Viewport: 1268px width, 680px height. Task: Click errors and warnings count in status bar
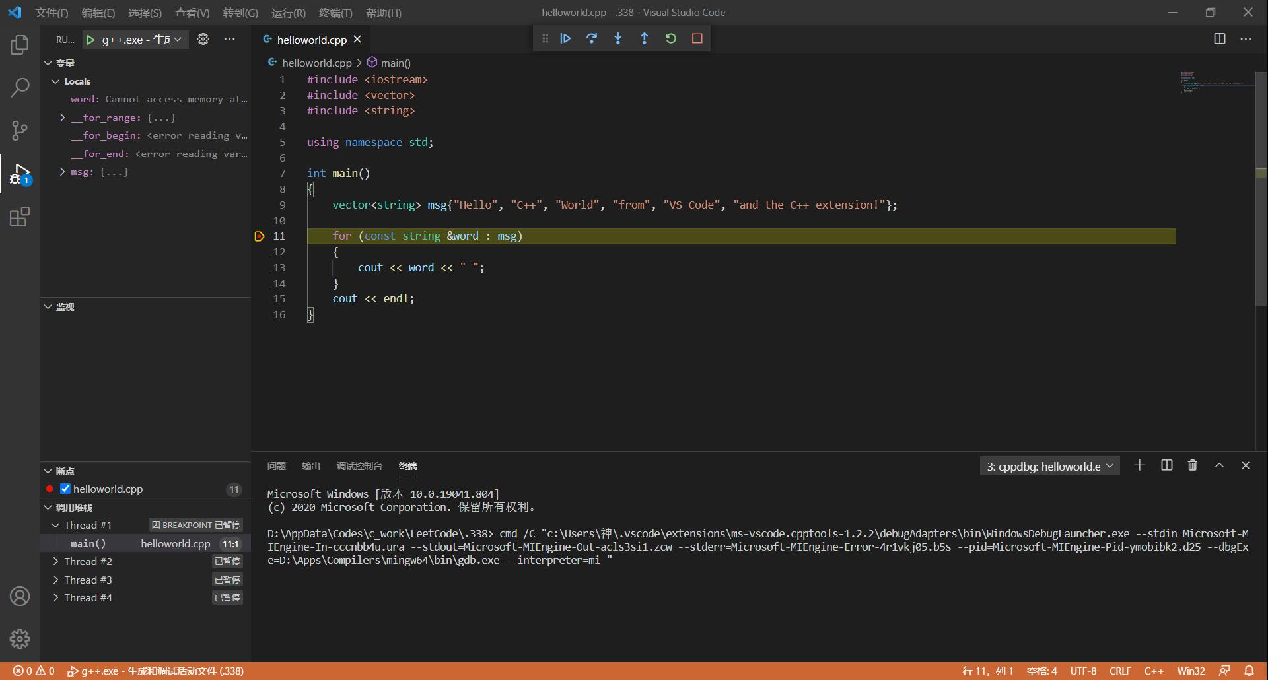click(x=34, y=671)
